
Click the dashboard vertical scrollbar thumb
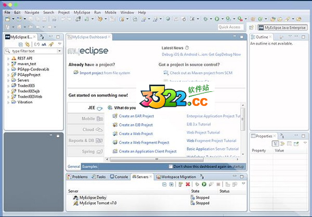(x=242, y=119)
